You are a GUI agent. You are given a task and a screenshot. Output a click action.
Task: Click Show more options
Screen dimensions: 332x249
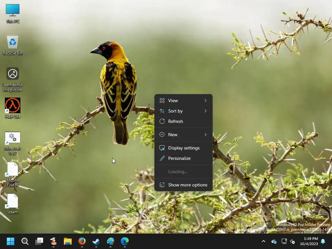click(x=184, y=185)
